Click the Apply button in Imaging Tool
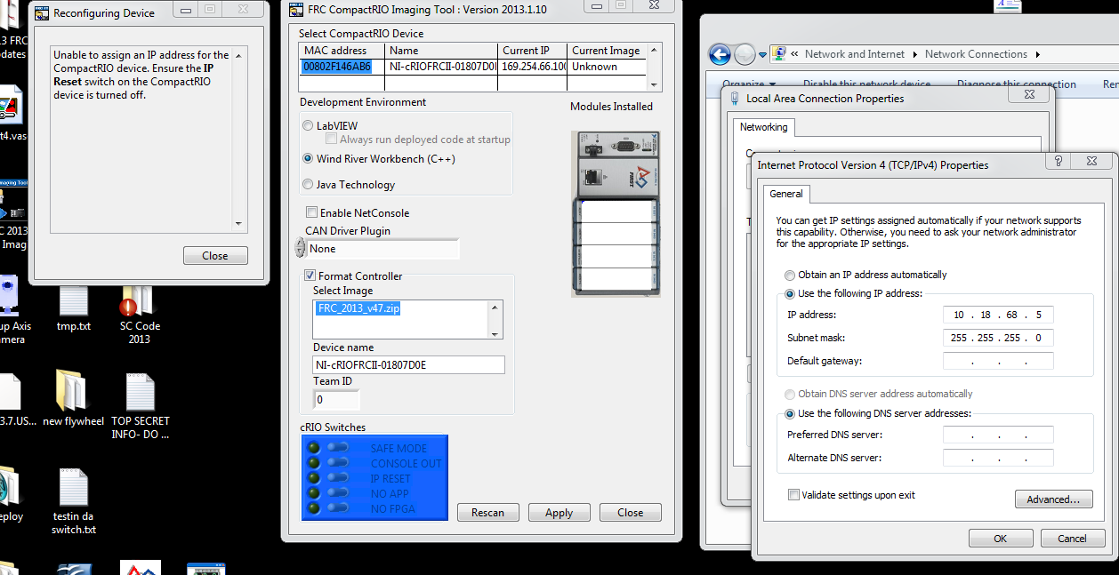The height and width of the screenshot is (575, 1119). (x=559, y=513)
